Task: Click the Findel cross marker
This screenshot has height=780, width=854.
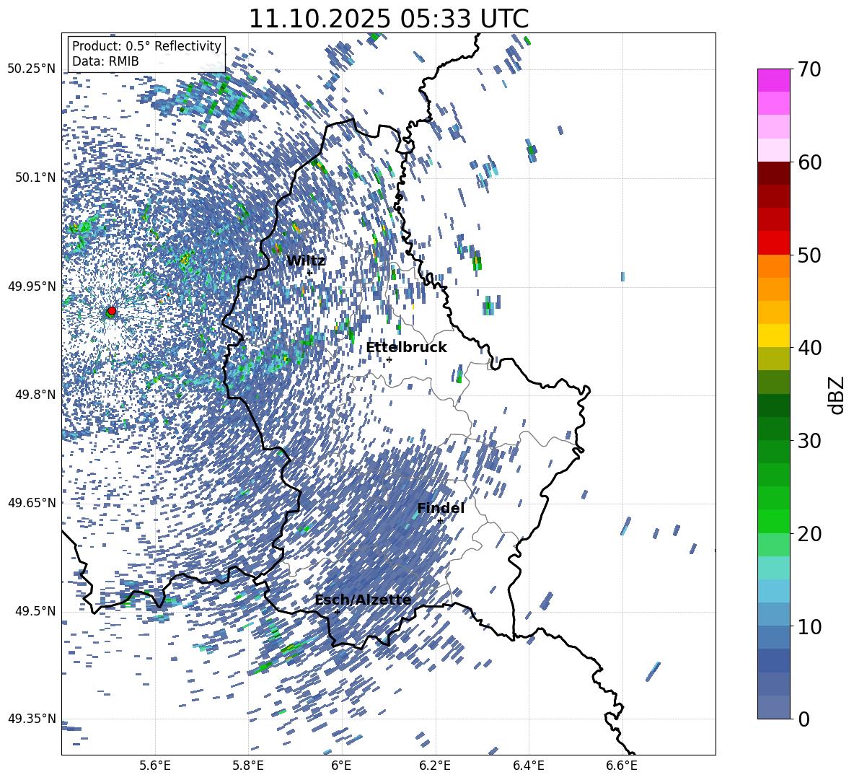Action: pos(440,521)
